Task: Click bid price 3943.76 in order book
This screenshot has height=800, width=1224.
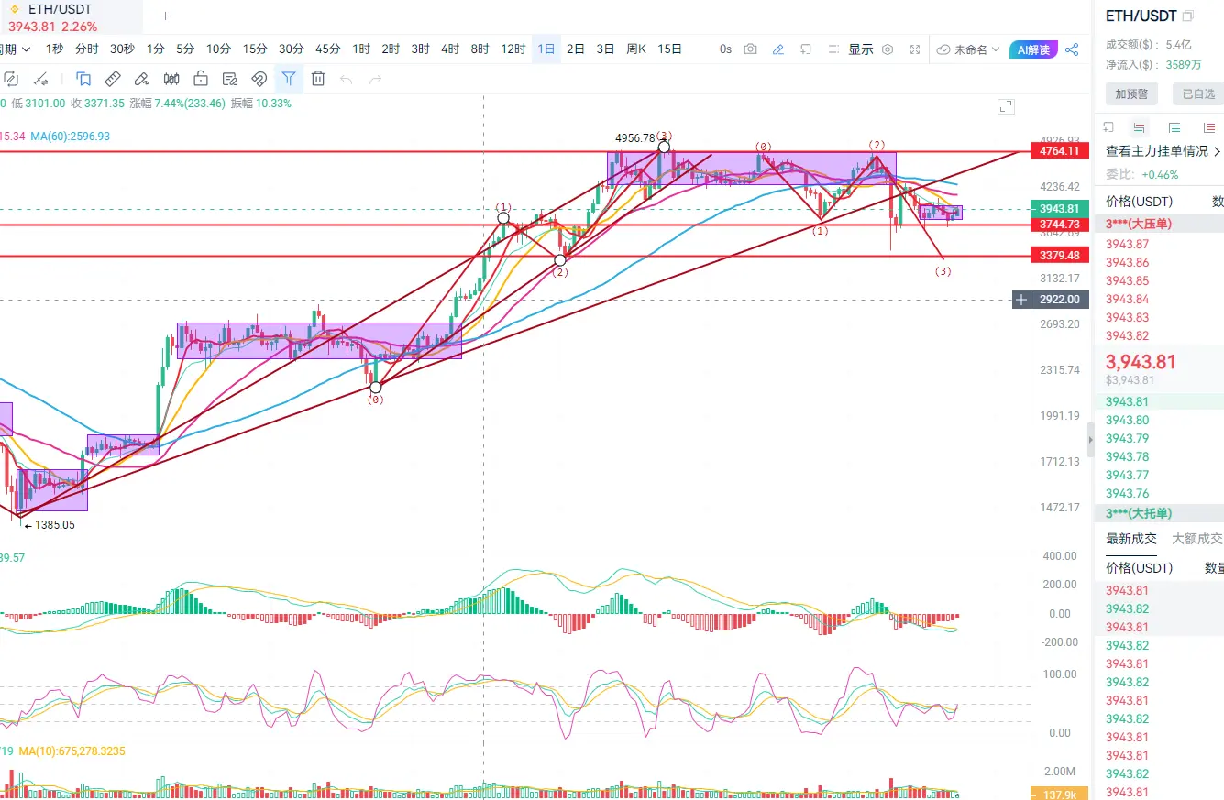Action: click(1128, 493)
